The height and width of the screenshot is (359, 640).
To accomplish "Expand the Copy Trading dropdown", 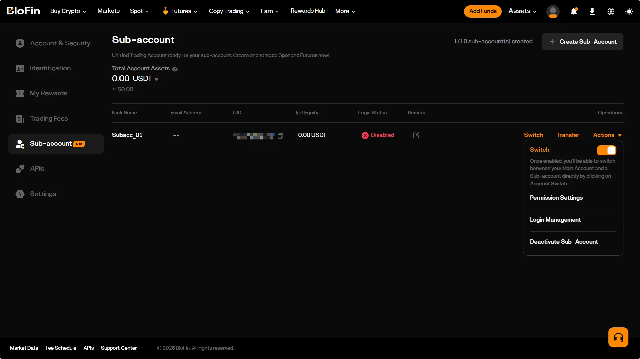I will pos(229,11).
